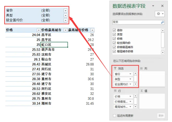Open the 价格 field menu in the rows area
172x122 pixels.
point(130,96)
